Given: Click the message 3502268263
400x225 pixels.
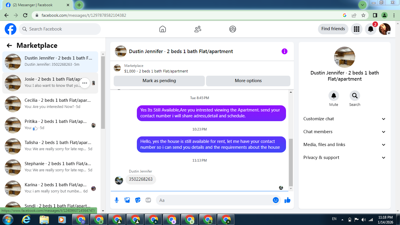Looking at the screenshot, I should pyautogui.click(x=141, y=179).
